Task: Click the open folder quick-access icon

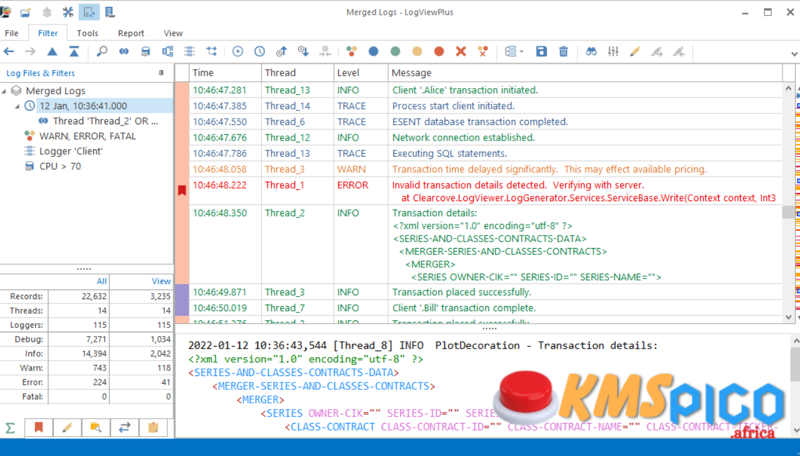Action: point(26,12)
